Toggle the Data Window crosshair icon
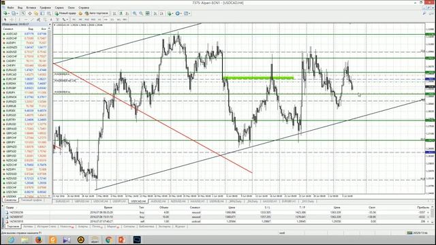Image resolution: width=436 pixels, height=245 pixels. click(x=30, y=14)
